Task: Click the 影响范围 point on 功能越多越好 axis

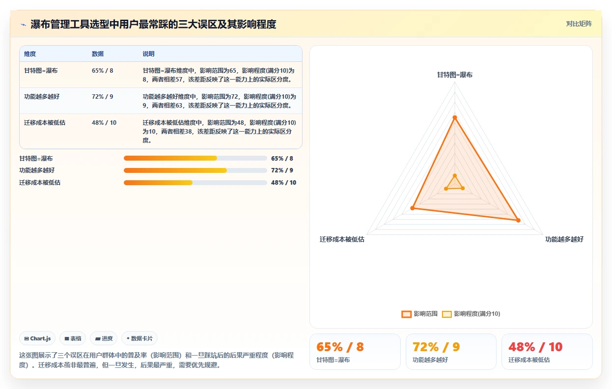Action: point(518,220)
